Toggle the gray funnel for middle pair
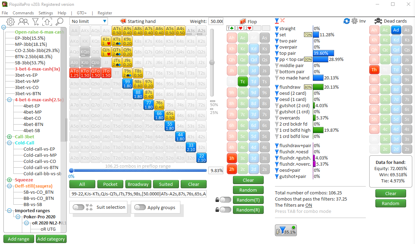The width and height of the screenshot is (415, 244). pos(277,66)
